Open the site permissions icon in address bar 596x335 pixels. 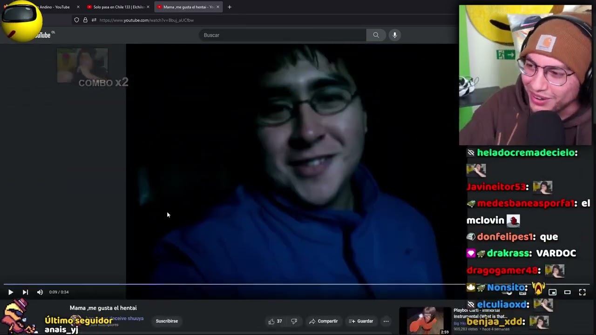tap(94, 20)
